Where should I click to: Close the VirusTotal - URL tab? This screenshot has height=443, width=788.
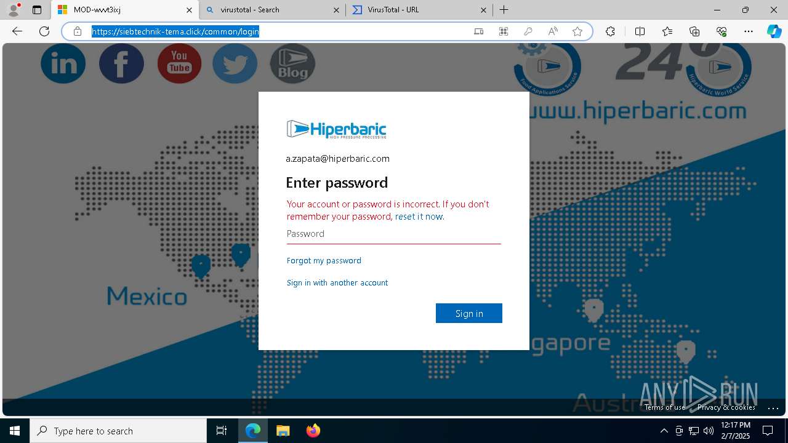tap(483, 10)
